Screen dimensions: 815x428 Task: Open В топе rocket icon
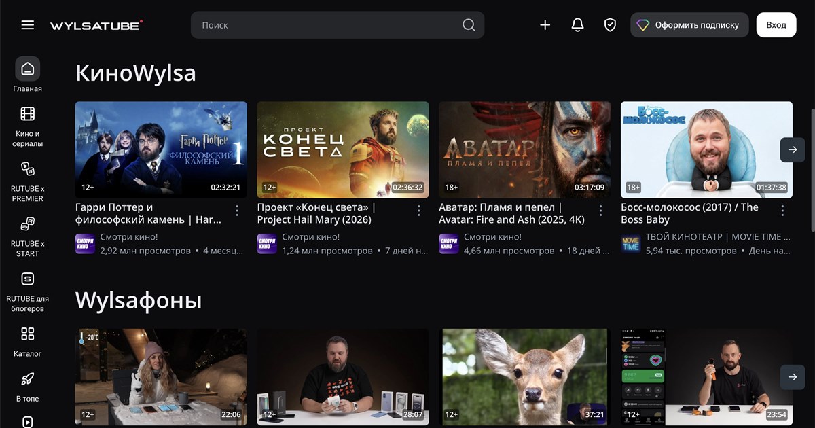pos(27,379)
